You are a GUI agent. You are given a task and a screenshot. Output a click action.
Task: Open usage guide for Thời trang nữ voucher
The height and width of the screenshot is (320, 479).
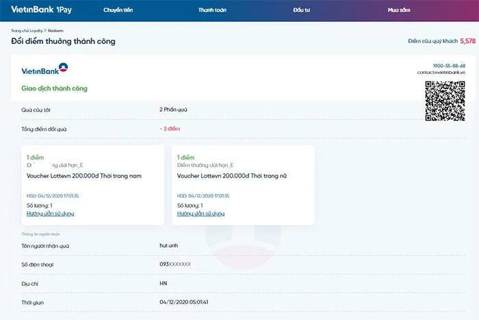200,214
